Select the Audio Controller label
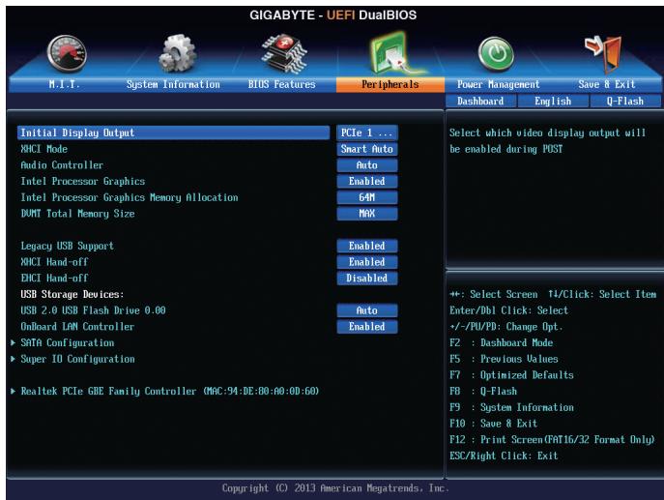The height and width of the screenshot is (500, 664). tap(62, 164)
